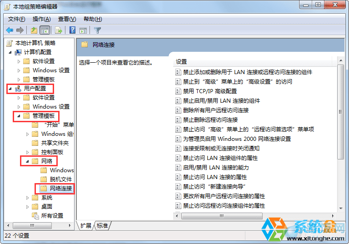Viewport: 349px width, 244px height.
Task: Click settings list scroll down arrow
Action: (x=341, y=209)
